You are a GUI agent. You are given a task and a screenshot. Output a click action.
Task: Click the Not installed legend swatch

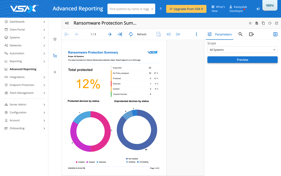point(127,159)
